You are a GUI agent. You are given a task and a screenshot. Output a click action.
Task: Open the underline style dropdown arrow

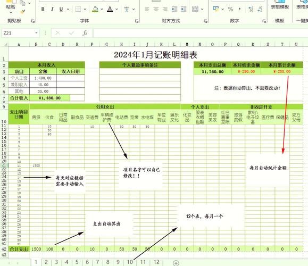pos(68,9)
